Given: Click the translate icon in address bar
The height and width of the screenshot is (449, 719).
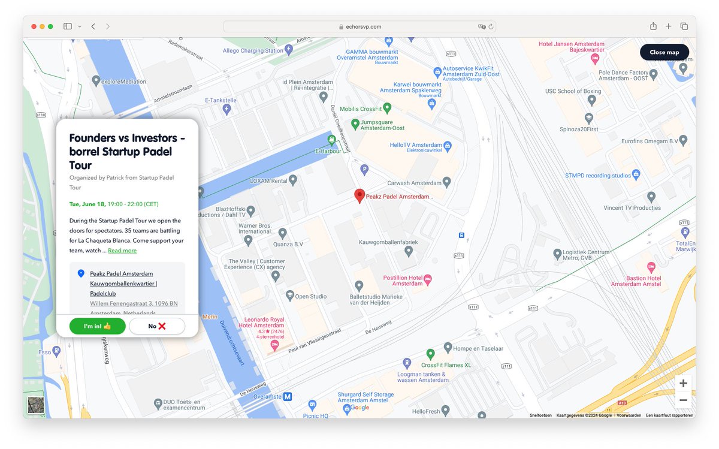Looking at the screenshot, I should tap(481, 26).
